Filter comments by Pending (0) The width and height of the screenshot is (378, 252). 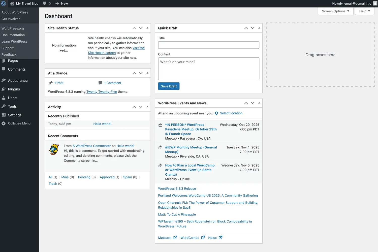[87, 177]
